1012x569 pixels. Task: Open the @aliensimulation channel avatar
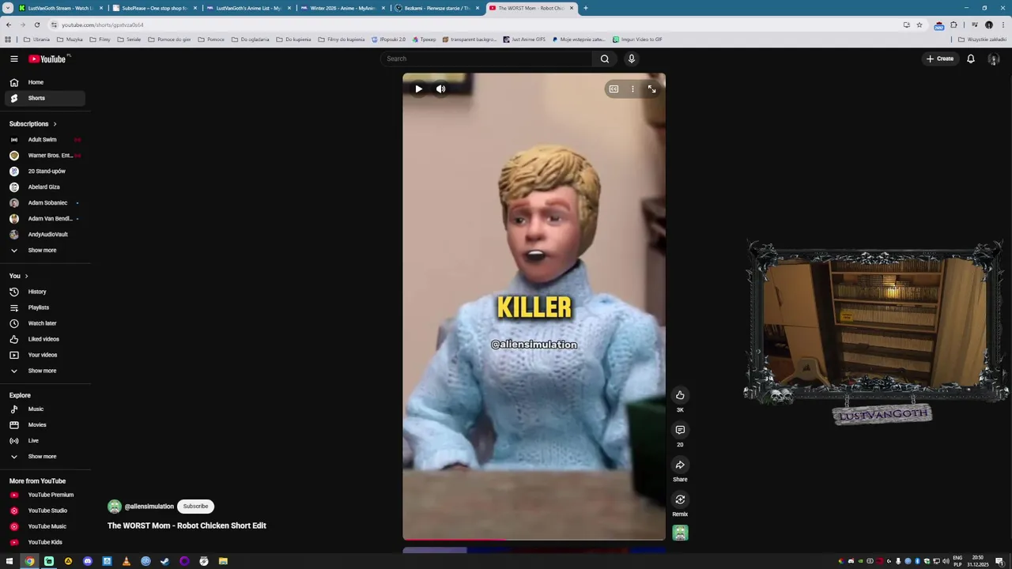coord(115,507)
